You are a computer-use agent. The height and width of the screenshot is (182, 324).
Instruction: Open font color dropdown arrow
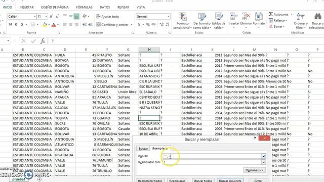[x=58, y=25]
